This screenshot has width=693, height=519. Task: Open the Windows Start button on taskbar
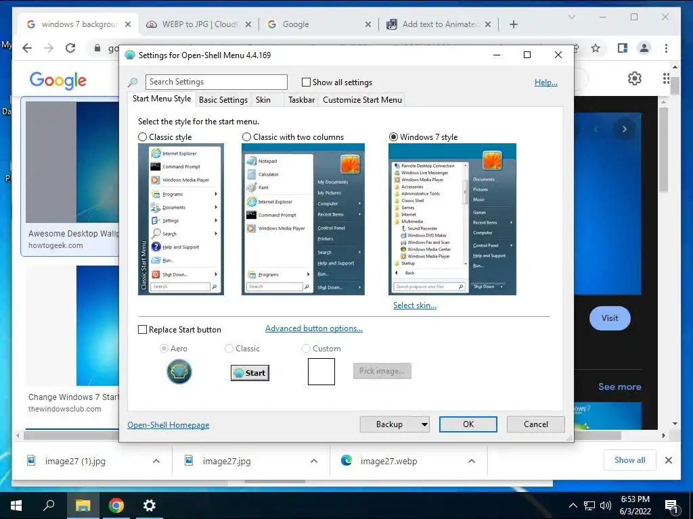coord(16,505)
